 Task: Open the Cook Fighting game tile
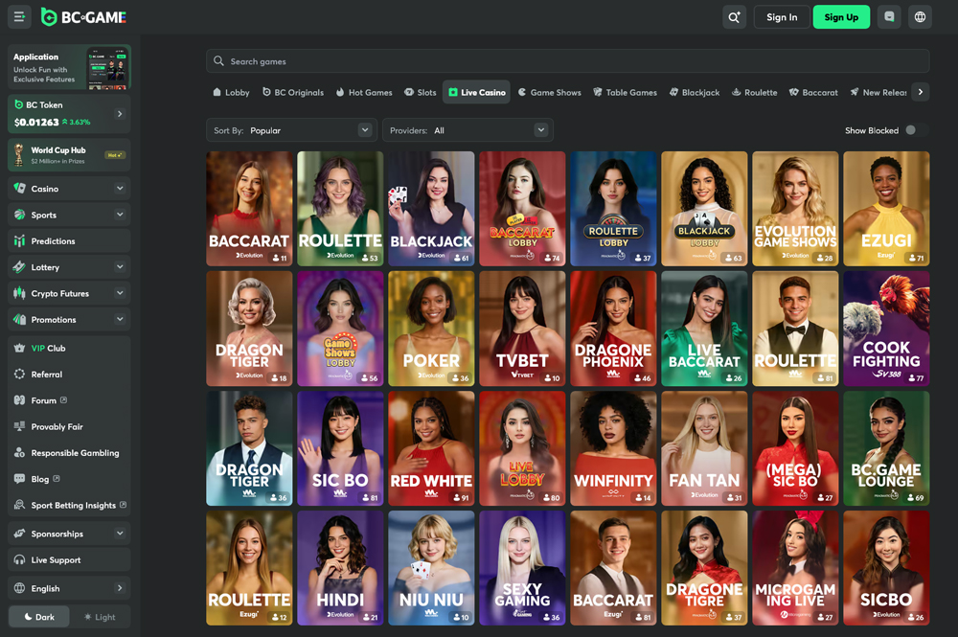point(886,329)
